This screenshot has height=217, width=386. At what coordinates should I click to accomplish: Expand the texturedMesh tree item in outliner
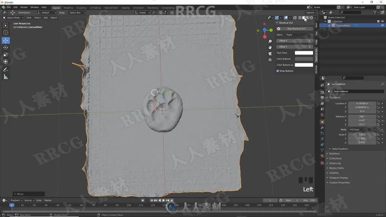pyautogui.click(x=329, y=26)
